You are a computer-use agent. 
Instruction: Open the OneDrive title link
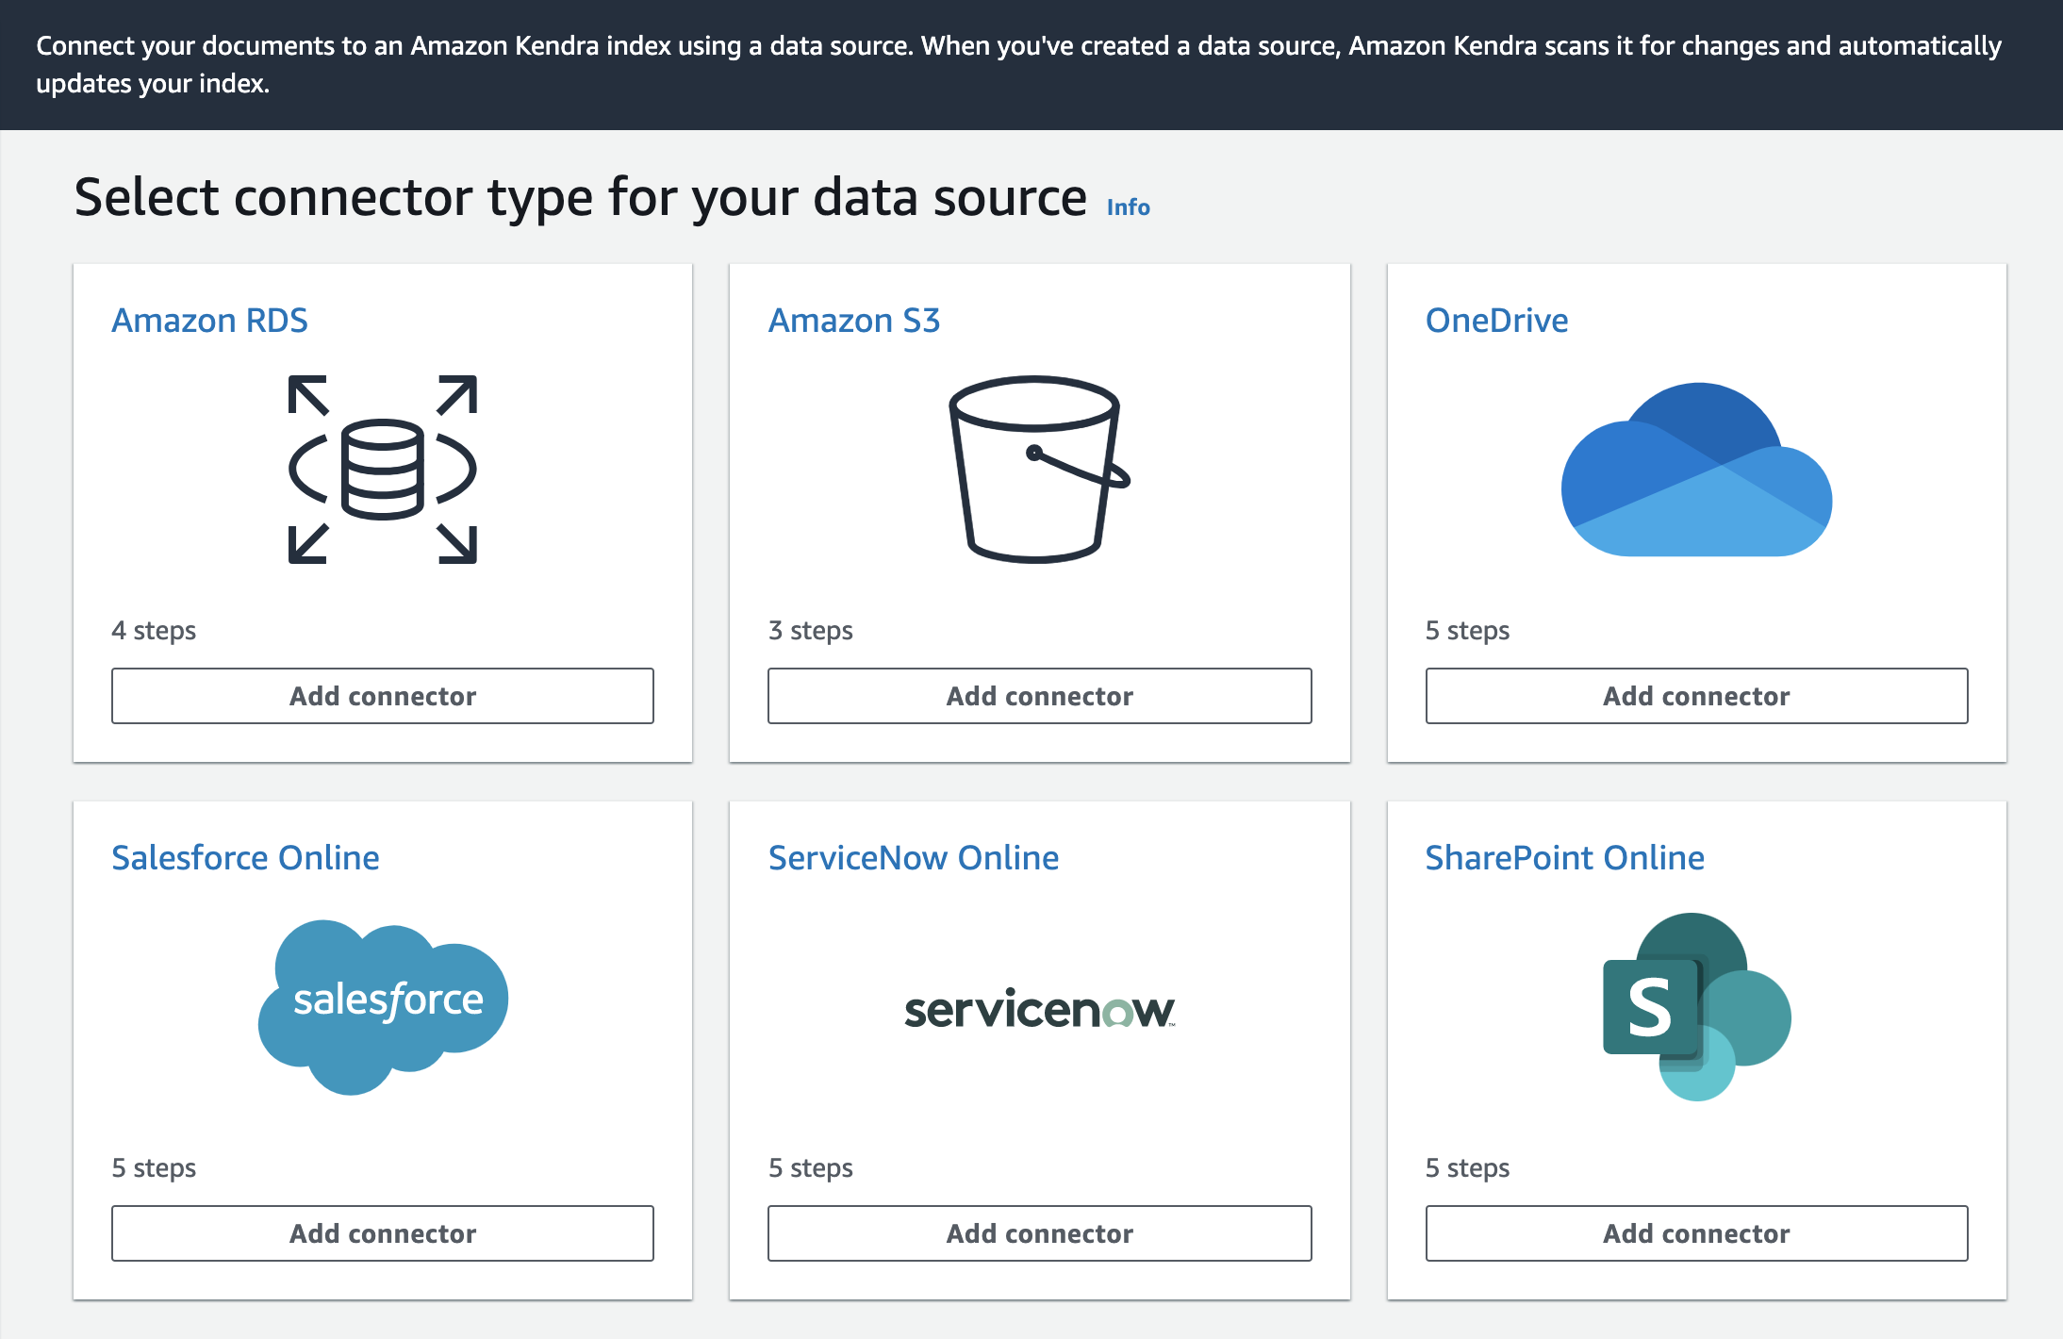pos(1496,321)
